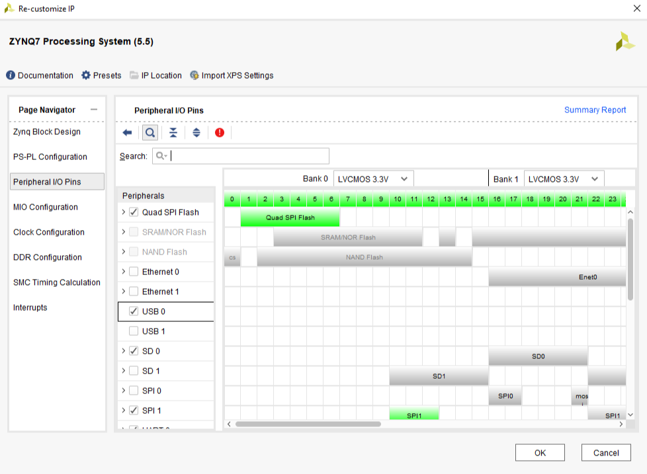The image size is (647, 474).
Task: Click the green SPI1 pin block
Action: pos(414,414)
